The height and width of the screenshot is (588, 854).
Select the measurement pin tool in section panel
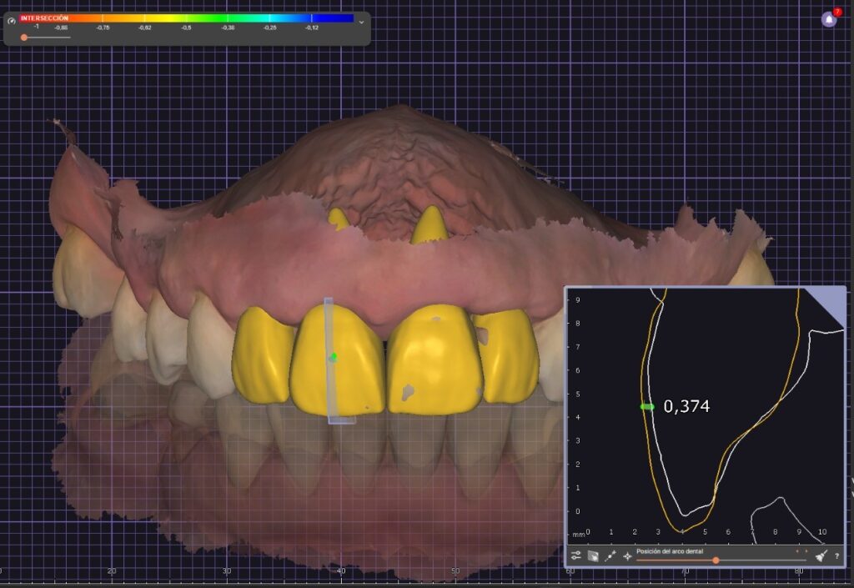tap(610, 555)
